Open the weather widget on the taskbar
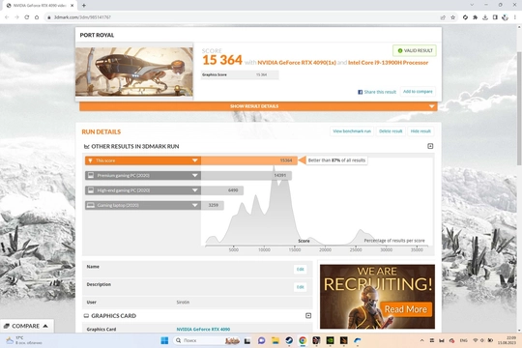Image resolution: width=522 pixels, height=348 pixels. (23, 340)
